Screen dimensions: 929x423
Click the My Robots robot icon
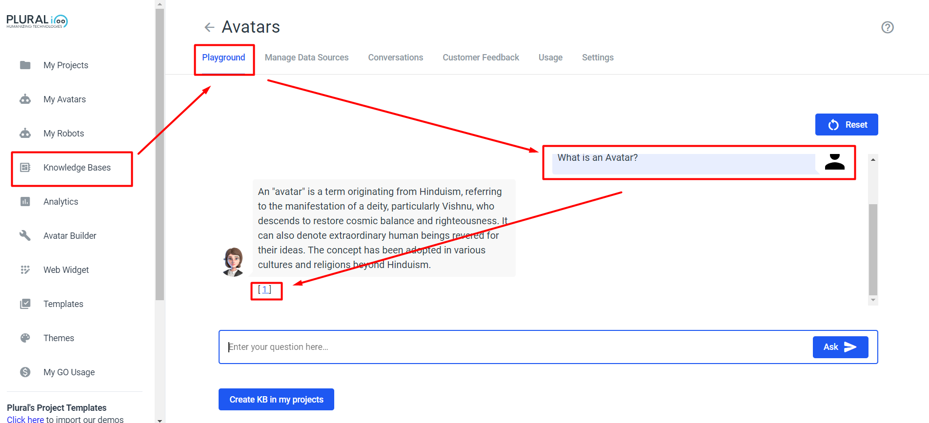tap(25, 133)
